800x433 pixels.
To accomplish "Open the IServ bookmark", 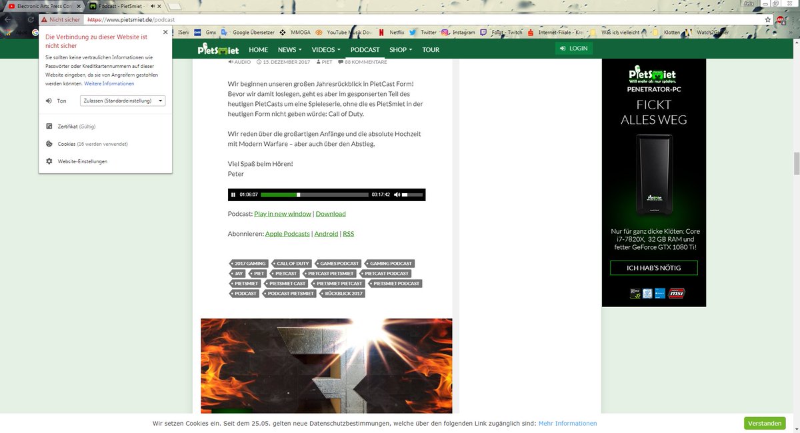I will (x=183, y=32).
